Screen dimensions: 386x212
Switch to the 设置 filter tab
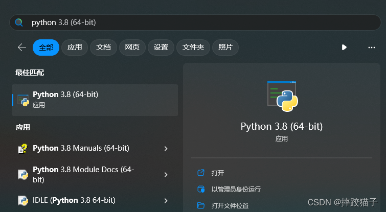click(161, 47)
